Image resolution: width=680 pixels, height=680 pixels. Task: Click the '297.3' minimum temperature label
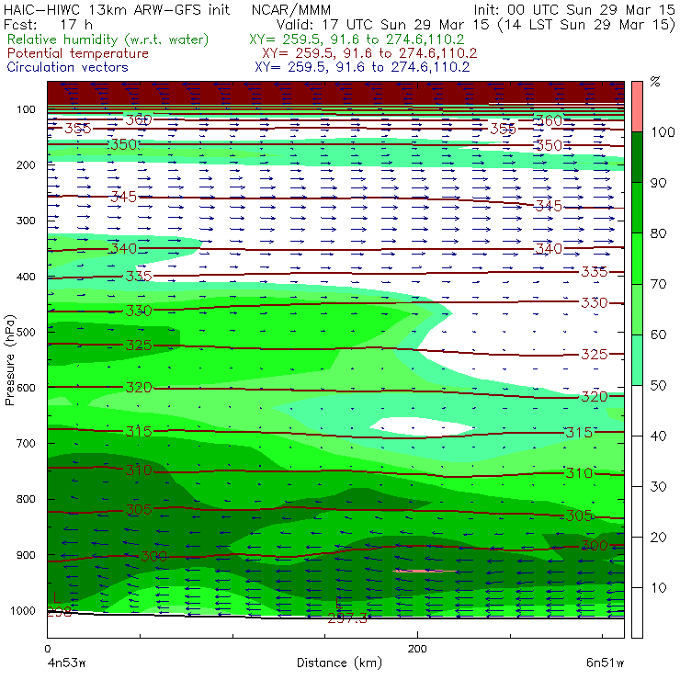coord(347,618)
